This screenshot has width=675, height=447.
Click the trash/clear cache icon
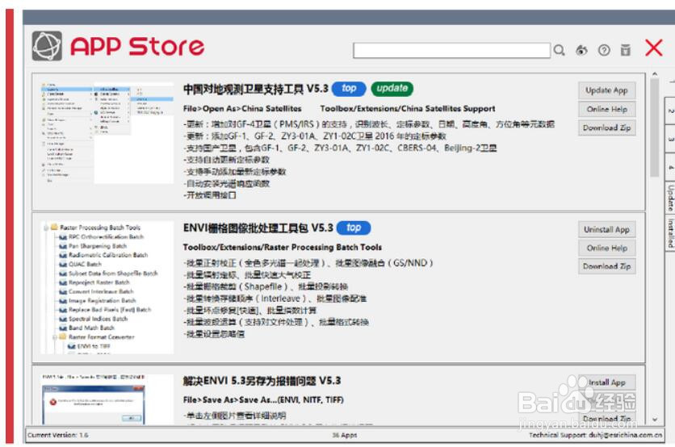tap(626, 50)
